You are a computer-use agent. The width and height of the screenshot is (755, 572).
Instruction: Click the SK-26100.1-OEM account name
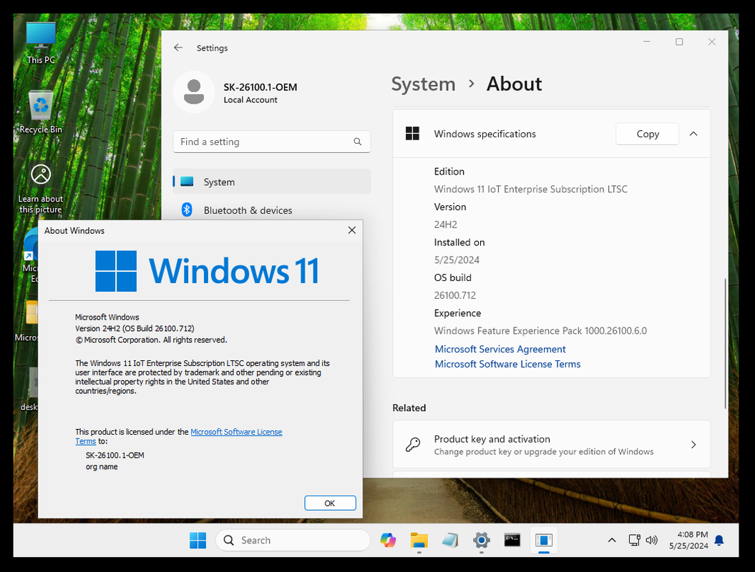point(260,87)
